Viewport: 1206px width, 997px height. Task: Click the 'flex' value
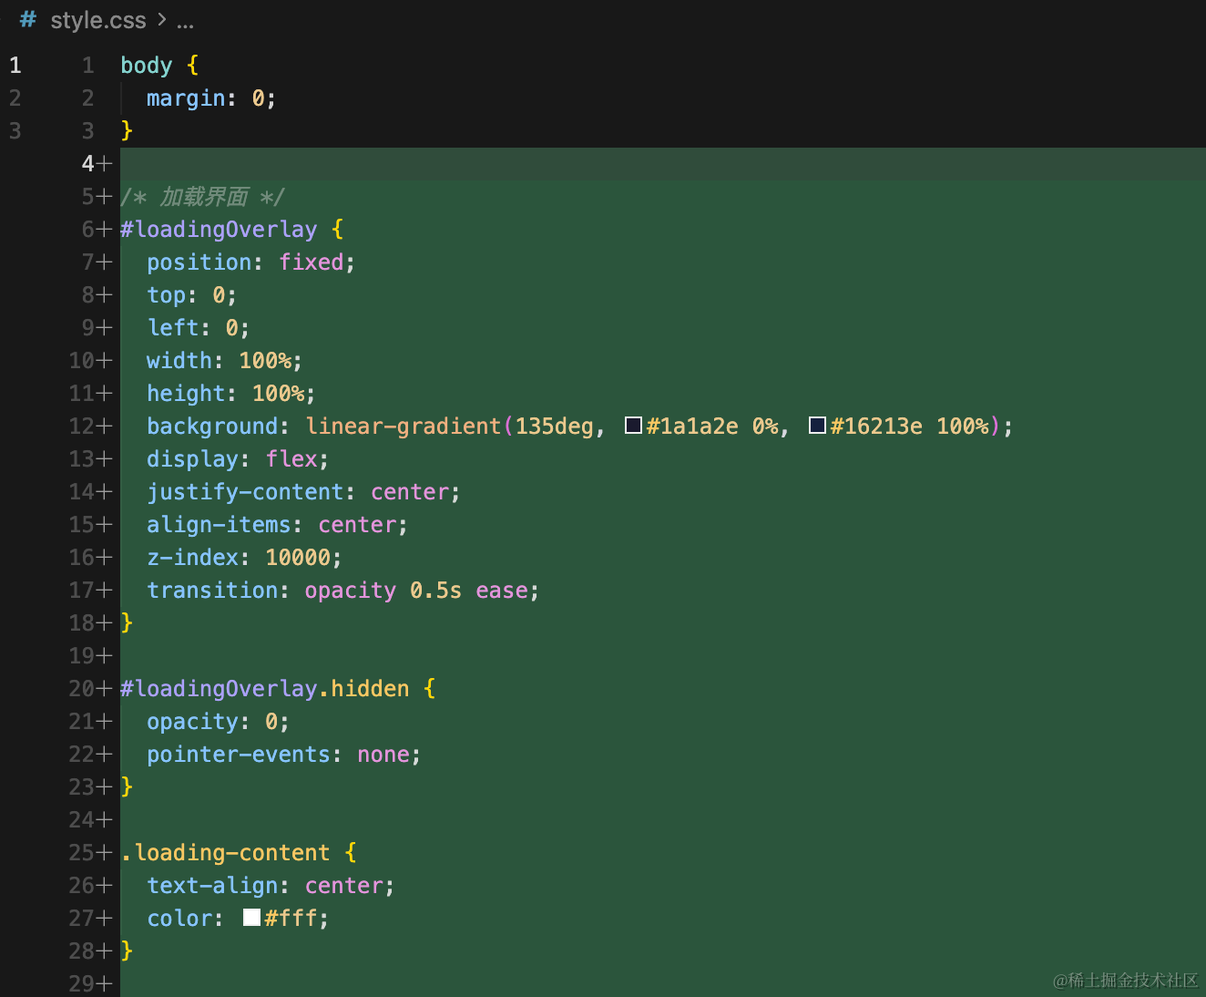[291, 459]
